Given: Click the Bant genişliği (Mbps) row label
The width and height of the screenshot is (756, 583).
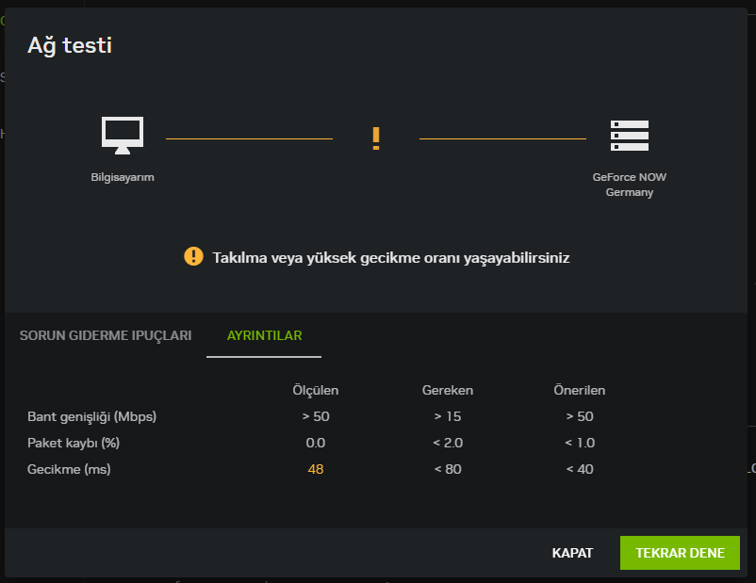Looking at the screenshot, I should tap(91, 417).
